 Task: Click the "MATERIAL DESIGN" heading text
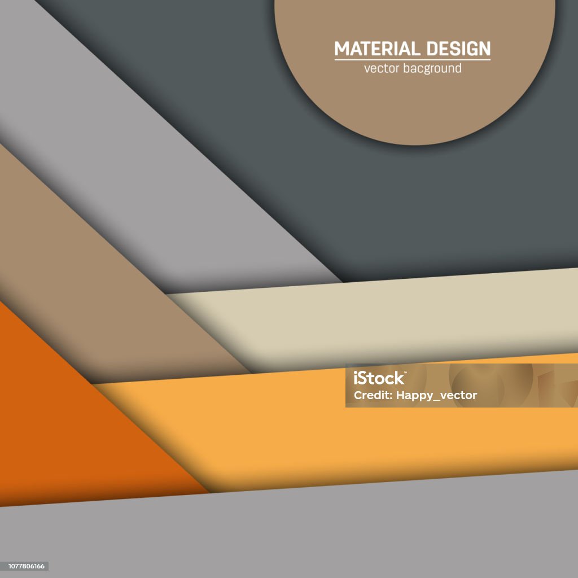pos(412,49)
